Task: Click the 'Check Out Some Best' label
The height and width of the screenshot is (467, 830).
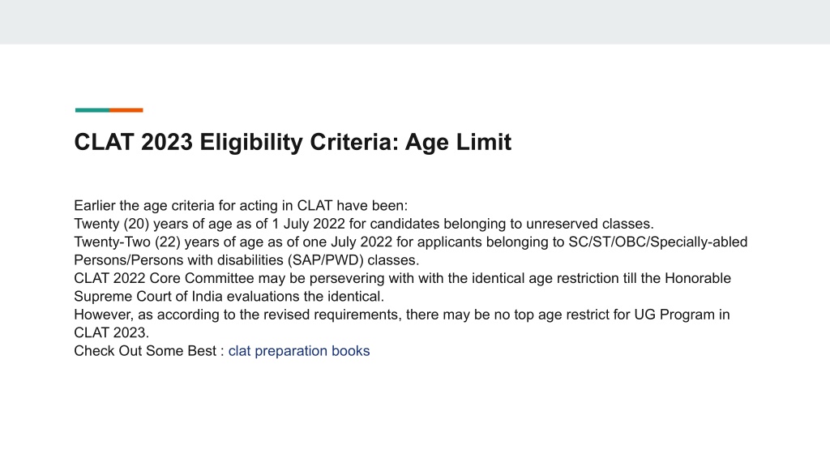Action: pyautogui.click(x=145, y=351)
